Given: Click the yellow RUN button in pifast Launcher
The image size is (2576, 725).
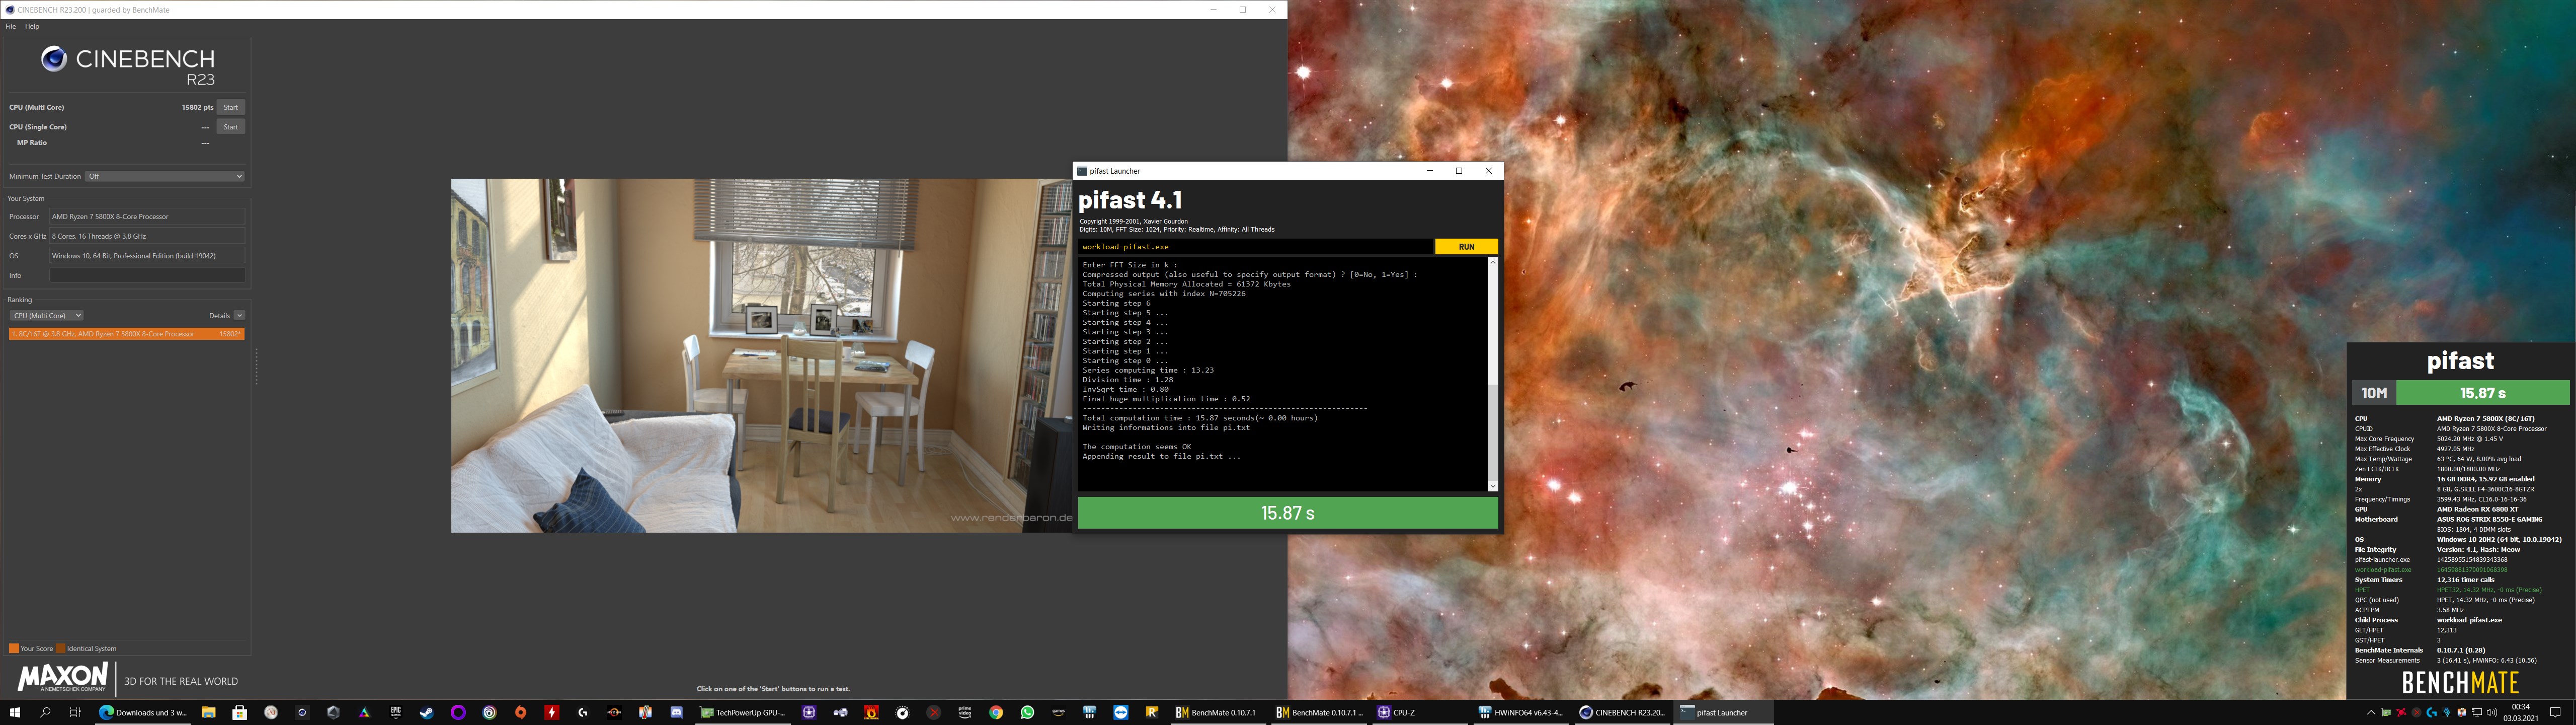Looking at the screenshot, I should (x=1466, y=246).
